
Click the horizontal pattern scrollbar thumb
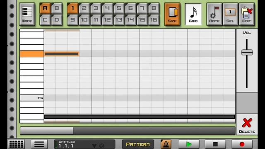pyautogui.click(x=47, y=131)
